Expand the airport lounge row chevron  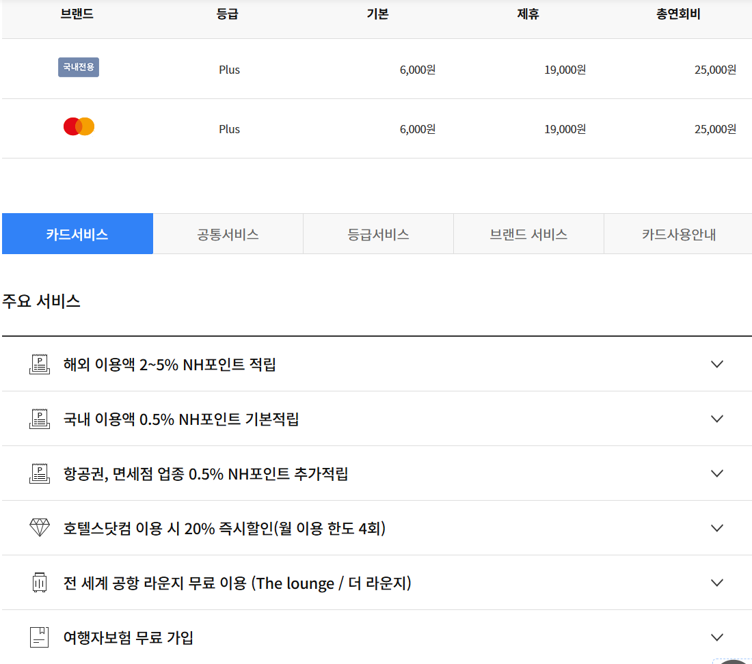point(716,583)
